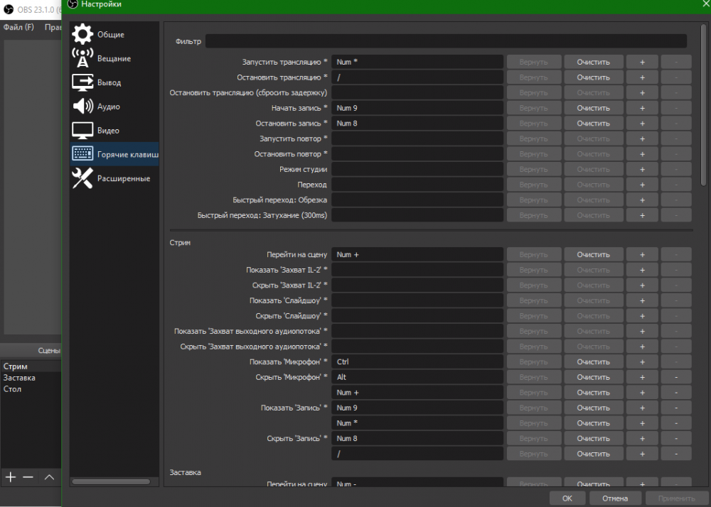This screenshot has width=711, height=507.
Task: Add another hotkey for Запустить трансляцию
Action: 642,62
